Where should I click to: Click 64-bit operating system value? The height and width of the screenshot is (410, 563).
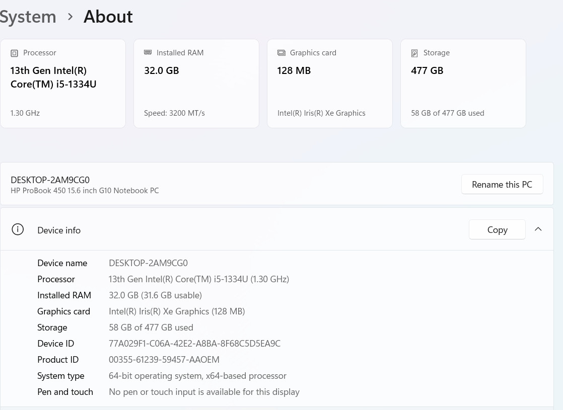click(197, 376)
